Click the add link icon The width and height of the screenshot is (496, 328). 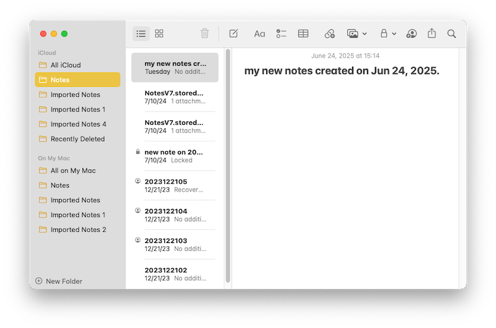click(x=329, y=33)
